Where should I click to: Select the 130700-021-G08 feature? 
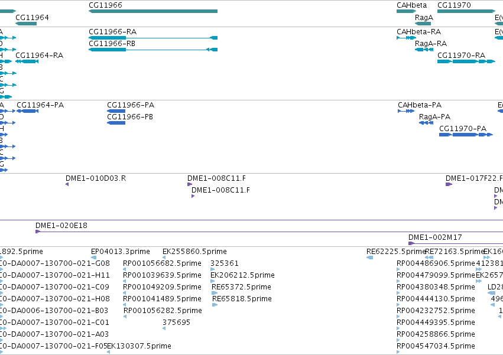click(x=1, y=269)
